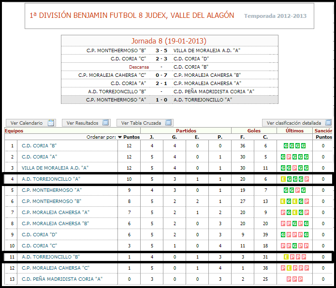Click the 36 goals-for value of C.D. CORIA "B"
The height and width of the screenshot is (288, 336).
[243, 146]
